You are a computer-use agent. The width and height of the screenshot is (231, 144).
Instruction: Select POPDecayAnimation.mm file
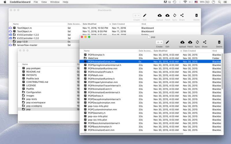pyautogui.click(x=102, y=103)
